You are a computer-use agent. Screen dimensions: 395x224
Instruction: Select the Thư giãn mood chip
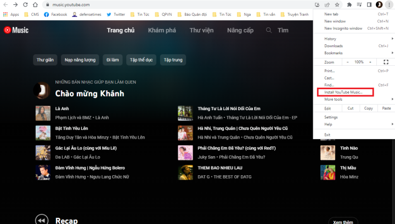click(x=45, y=60)
